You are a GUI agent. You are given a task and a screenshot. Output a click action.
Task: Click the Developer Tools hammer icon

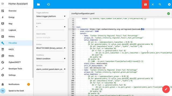(3, 69)
